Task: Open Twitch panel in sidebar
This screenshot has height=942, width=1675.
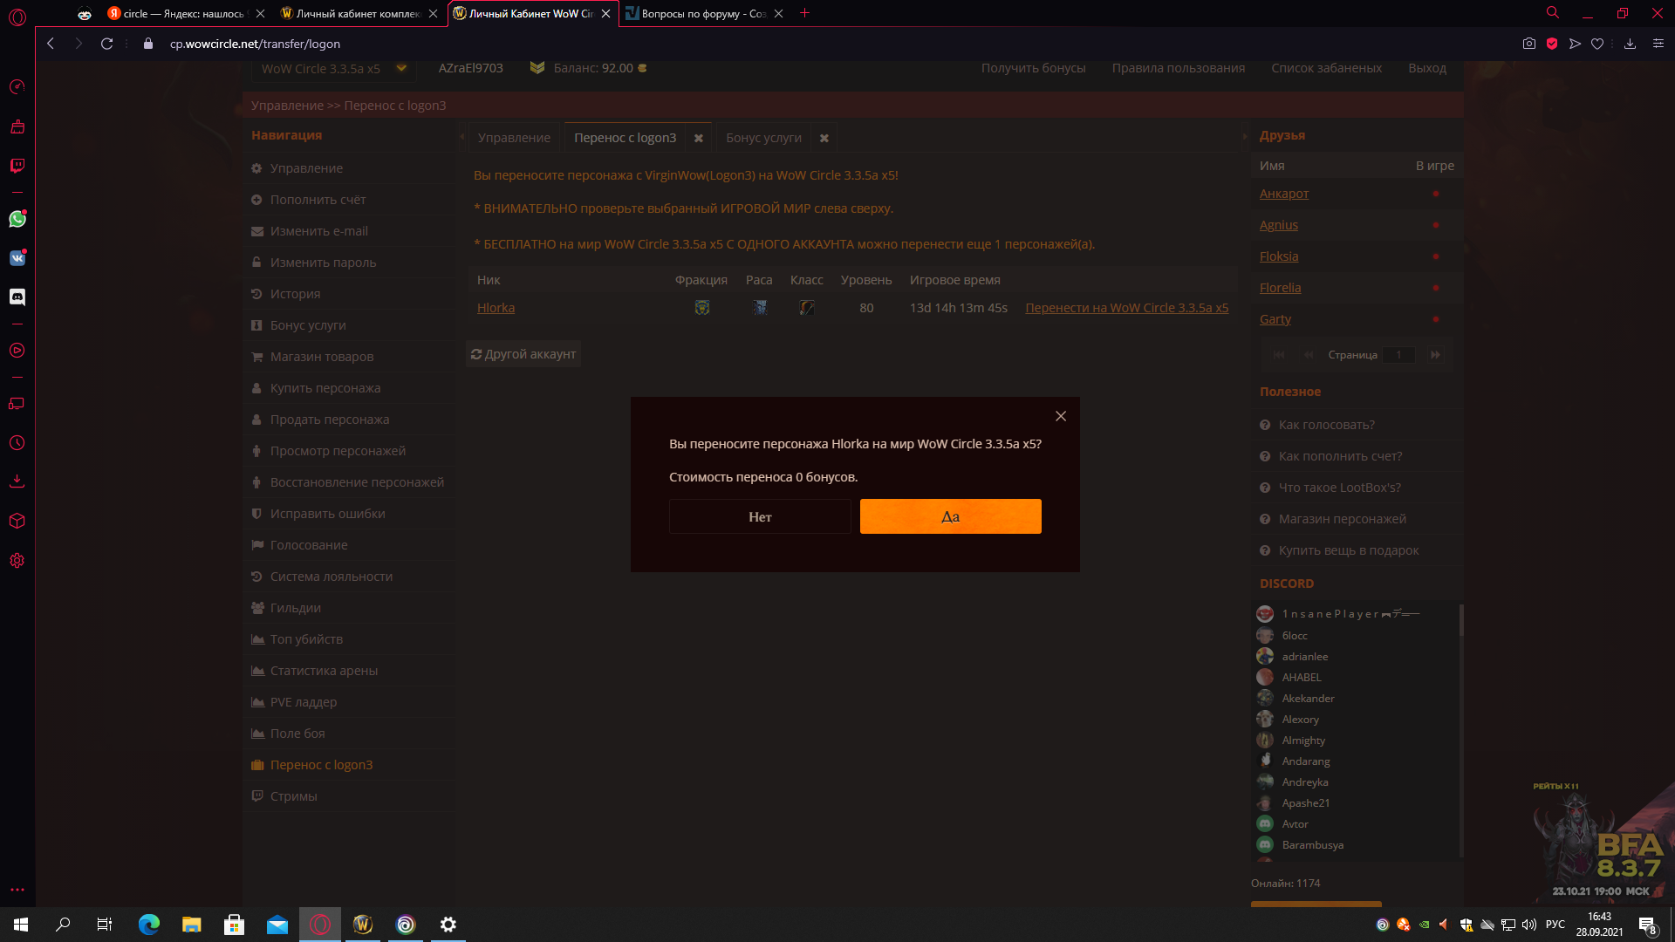Action: click(x=17, y=166)
